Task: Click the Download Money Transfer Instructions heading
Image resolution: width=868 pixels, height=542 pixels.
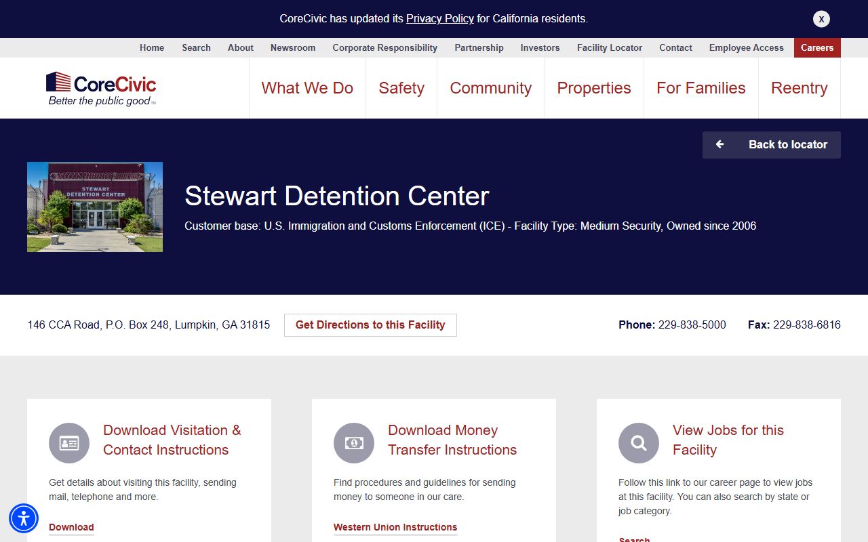Action: (x=452, y=440)
